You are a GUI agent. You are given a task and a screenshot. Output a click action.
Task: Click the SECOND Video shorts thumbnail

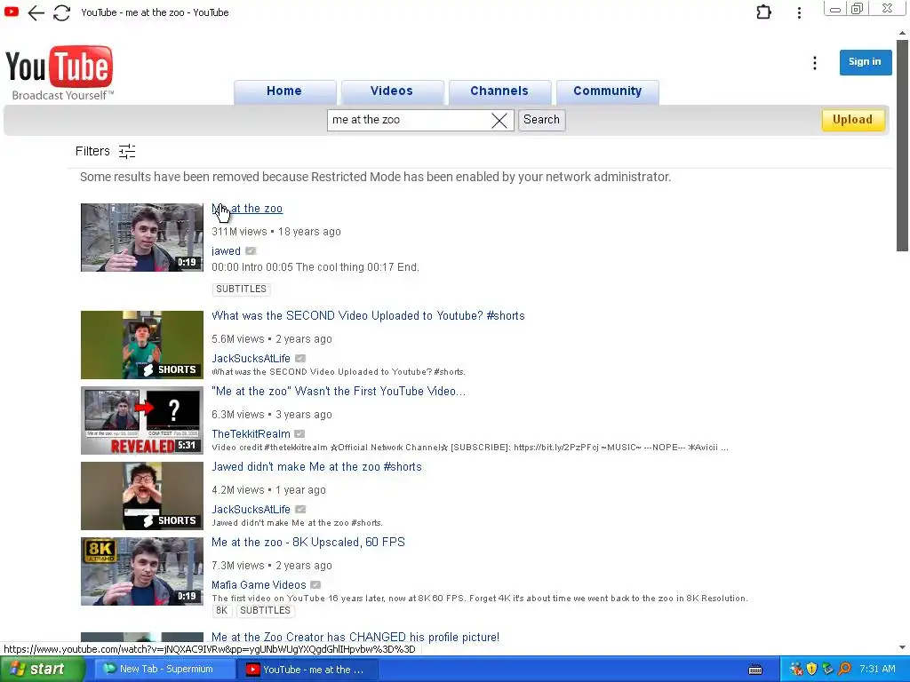[142, 345]
